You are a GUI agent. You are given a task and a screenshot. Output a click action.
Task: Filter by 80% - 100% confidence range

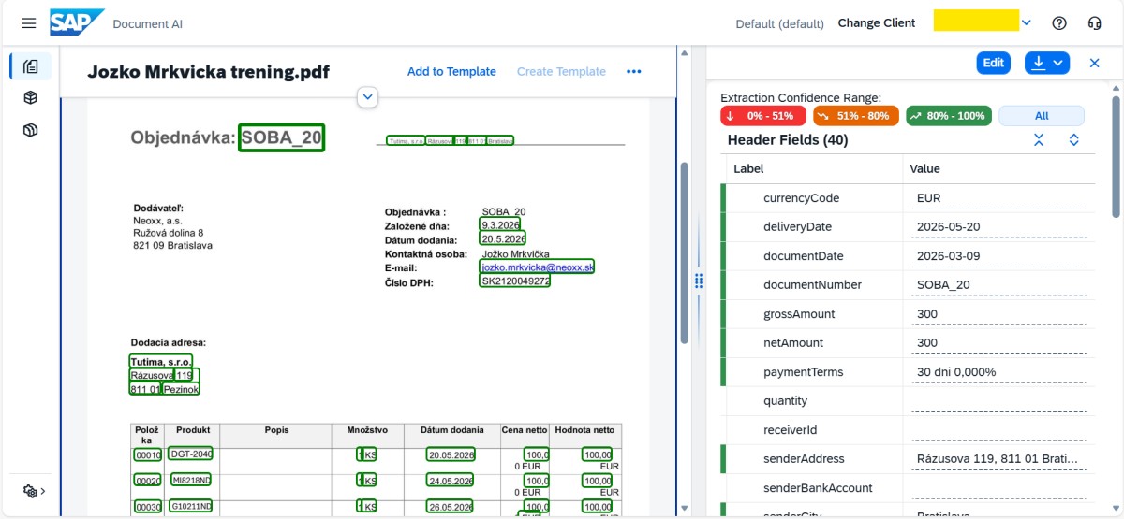pos(948,116)
